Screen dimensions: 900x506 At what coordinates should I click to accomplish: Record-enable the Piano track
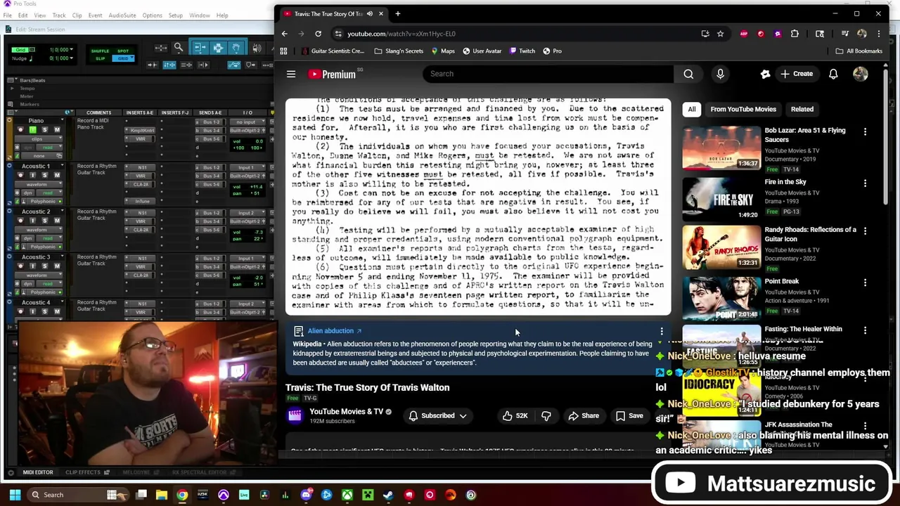click(x=20, y=129)
